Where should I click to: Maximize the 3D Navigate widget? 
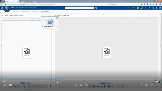tap(153, 15)
